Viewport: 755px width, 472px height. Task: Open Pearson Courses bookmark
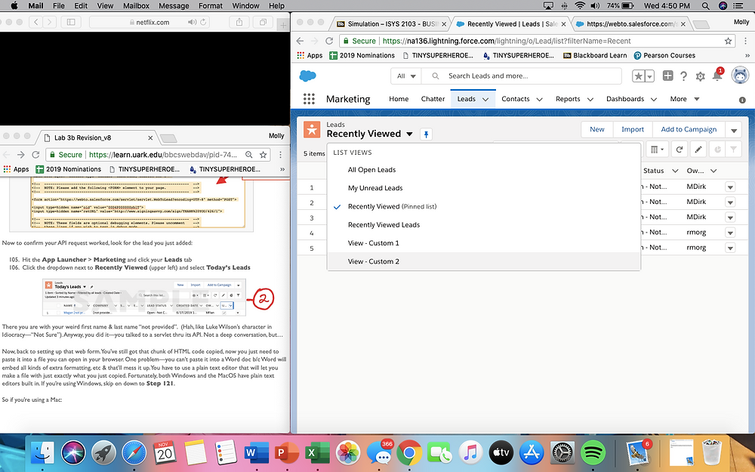(x=664, y=55)
